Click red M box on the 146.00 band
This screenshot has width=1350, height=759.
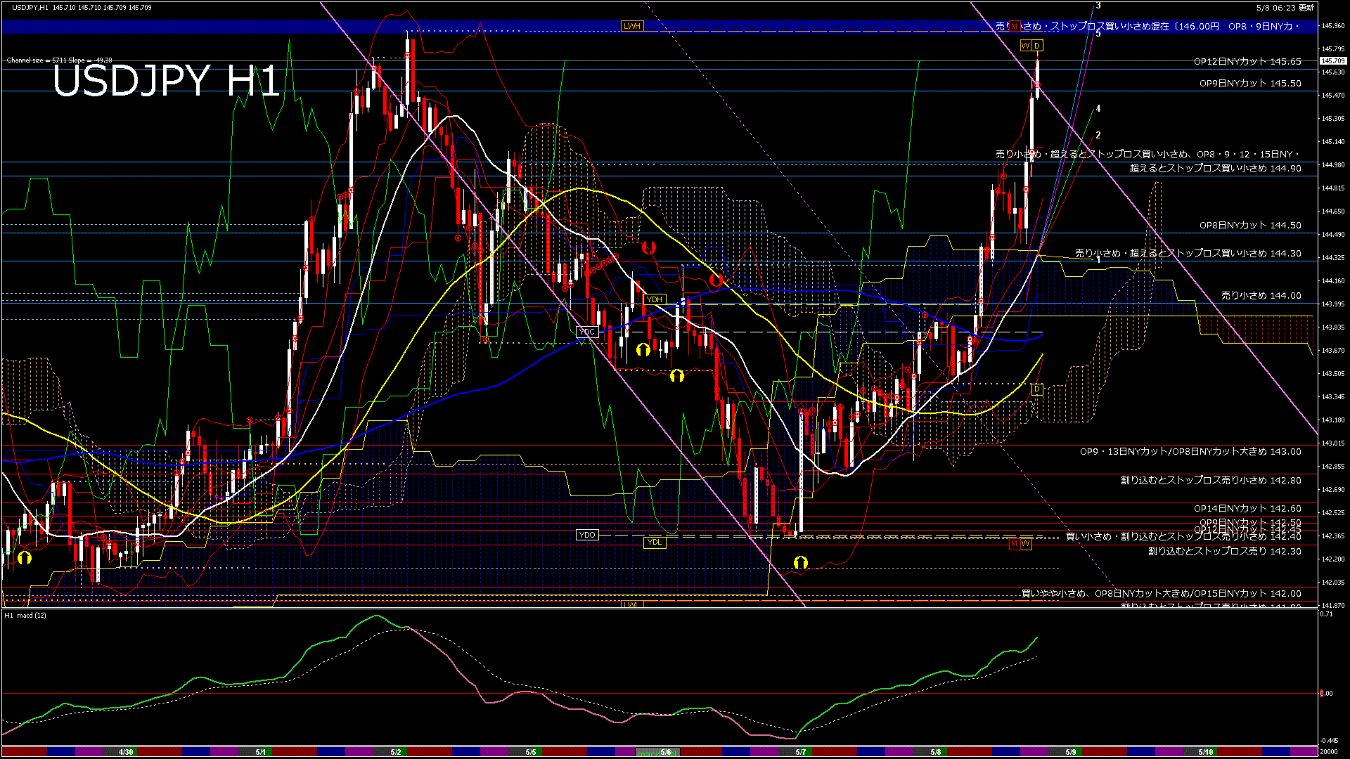point(1014,27)
